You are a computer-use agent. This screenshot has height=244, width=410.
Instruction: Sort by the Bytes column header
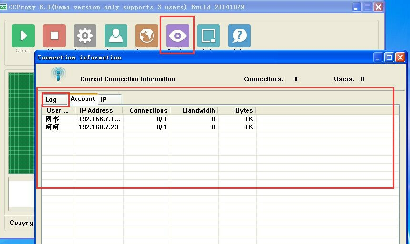(237, 110)
